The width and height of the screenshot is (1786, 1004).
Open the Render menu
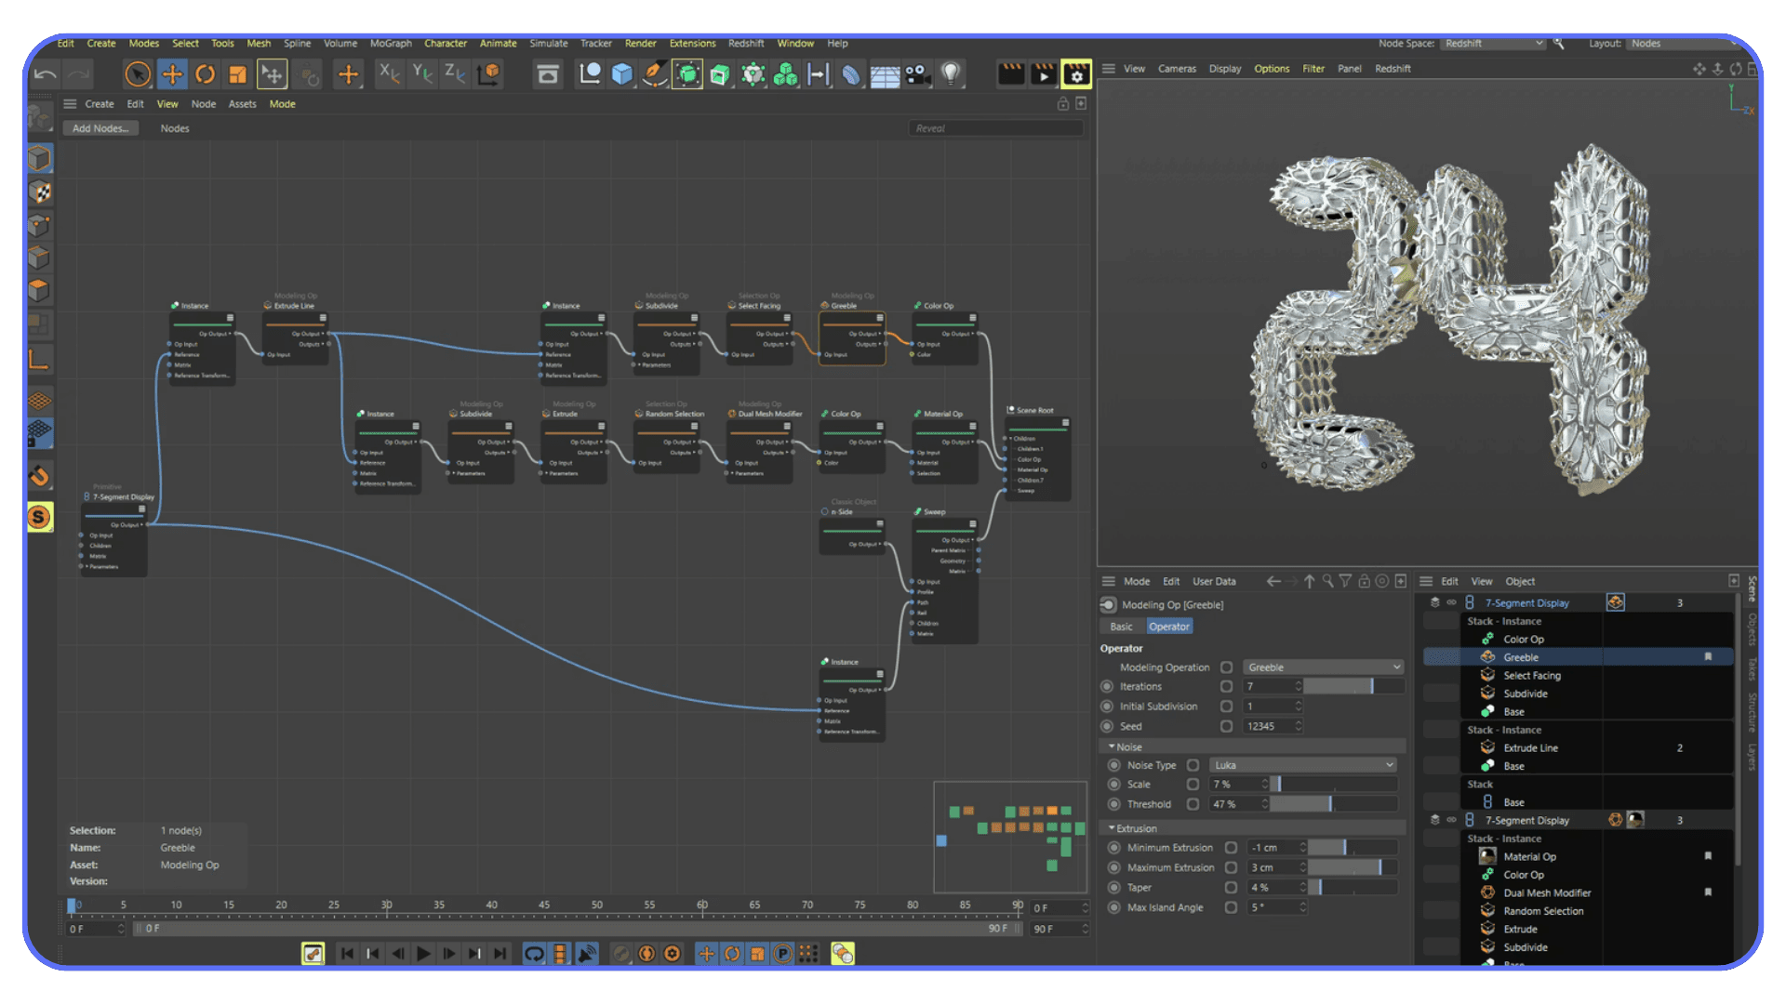pyautogui.click(x=640, y=43)
